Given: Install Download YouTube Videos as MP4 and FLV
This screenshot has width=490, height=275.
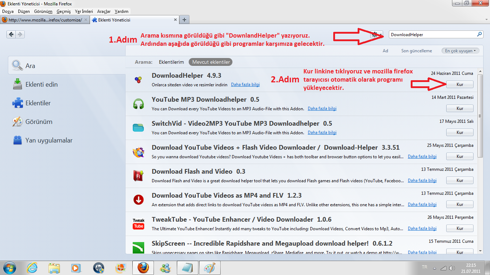Looking at the screenshot, I should (460, 204).
